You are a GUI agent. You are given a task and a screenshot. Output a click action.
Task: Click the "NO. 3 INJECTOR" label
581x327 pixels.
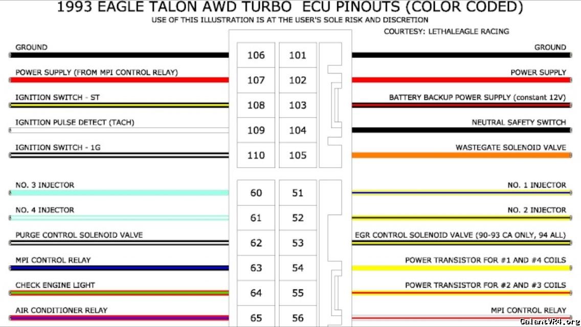coord(44,185)
